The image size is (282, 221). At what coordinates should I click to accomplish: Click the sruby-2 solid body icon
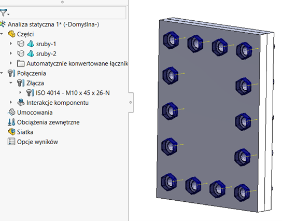coord(21,53)
